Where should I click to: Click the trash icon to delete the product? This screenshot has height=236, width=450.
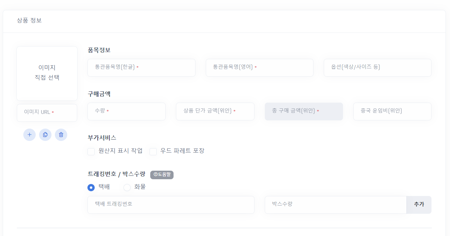click(x=61, y=135)
